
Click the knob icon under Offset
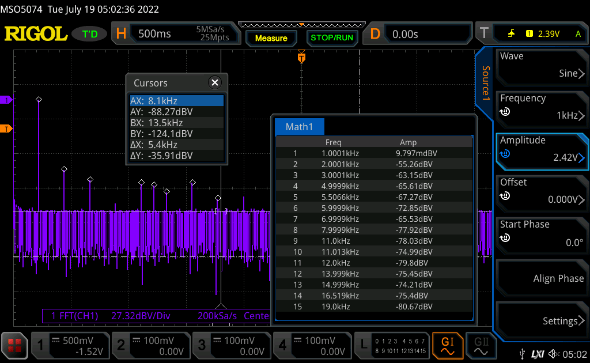point(505,196)
